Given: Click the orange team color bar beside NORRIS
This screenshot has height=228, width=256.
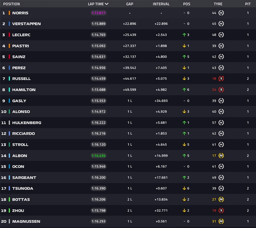Looking at the screenshot, I should click(9, 13).
